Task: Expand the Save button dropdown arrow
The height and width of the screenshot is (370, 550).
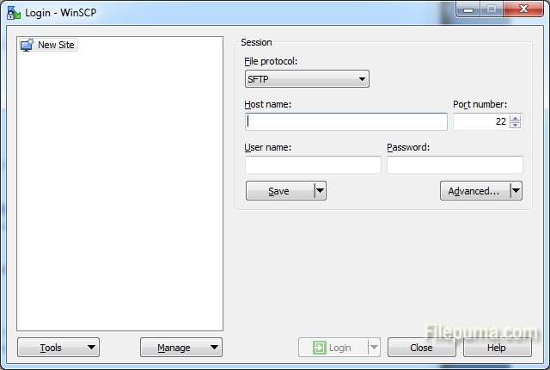Action: point(320,191)
